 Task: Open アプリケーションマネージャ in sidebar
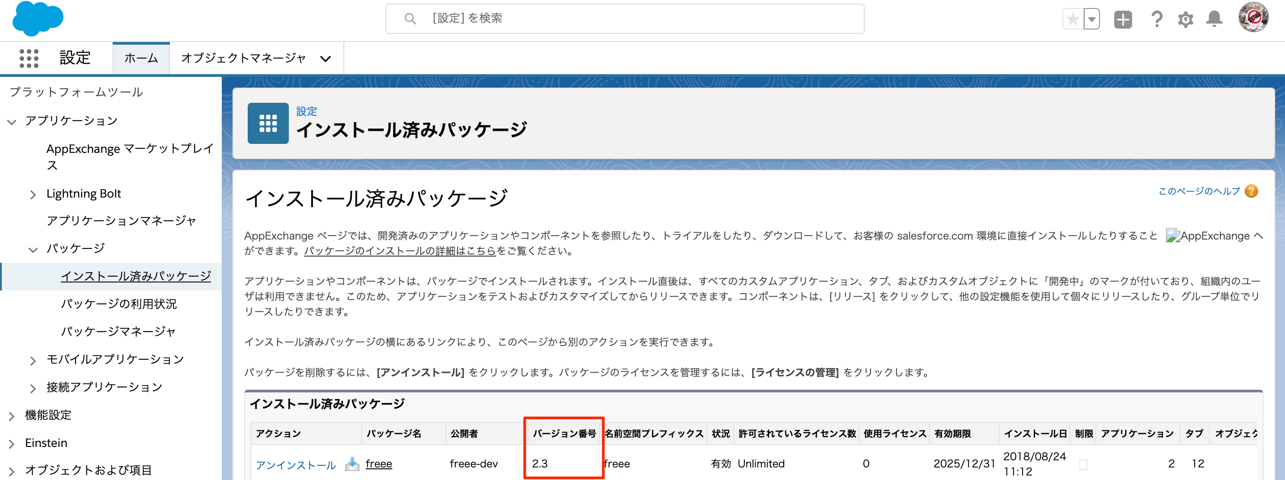pos(121,220)
